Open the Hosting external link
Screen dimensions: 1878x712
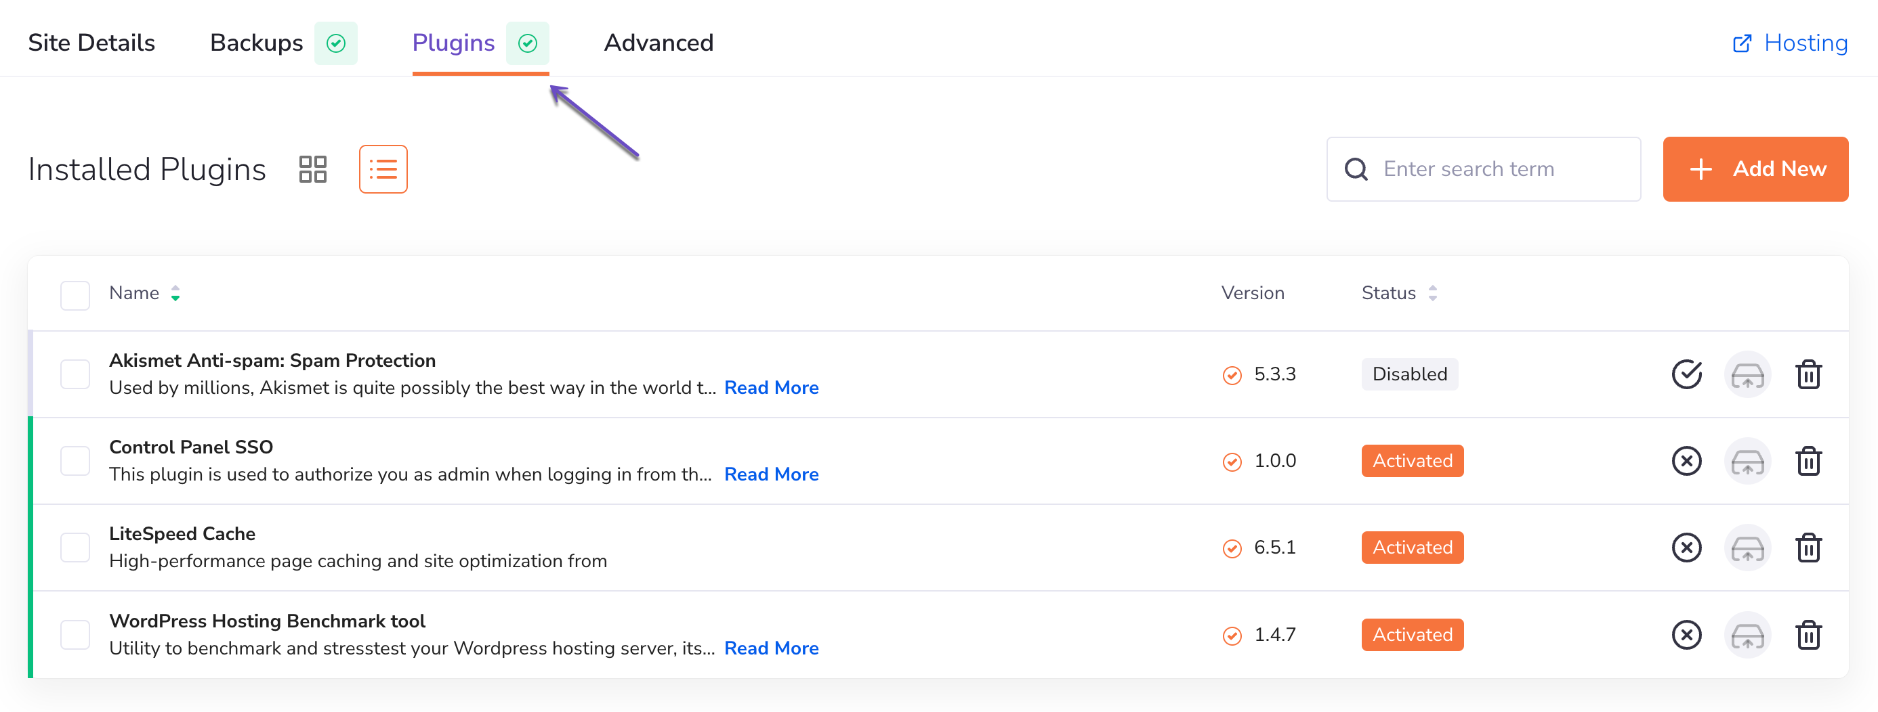tap(1790, 43)
